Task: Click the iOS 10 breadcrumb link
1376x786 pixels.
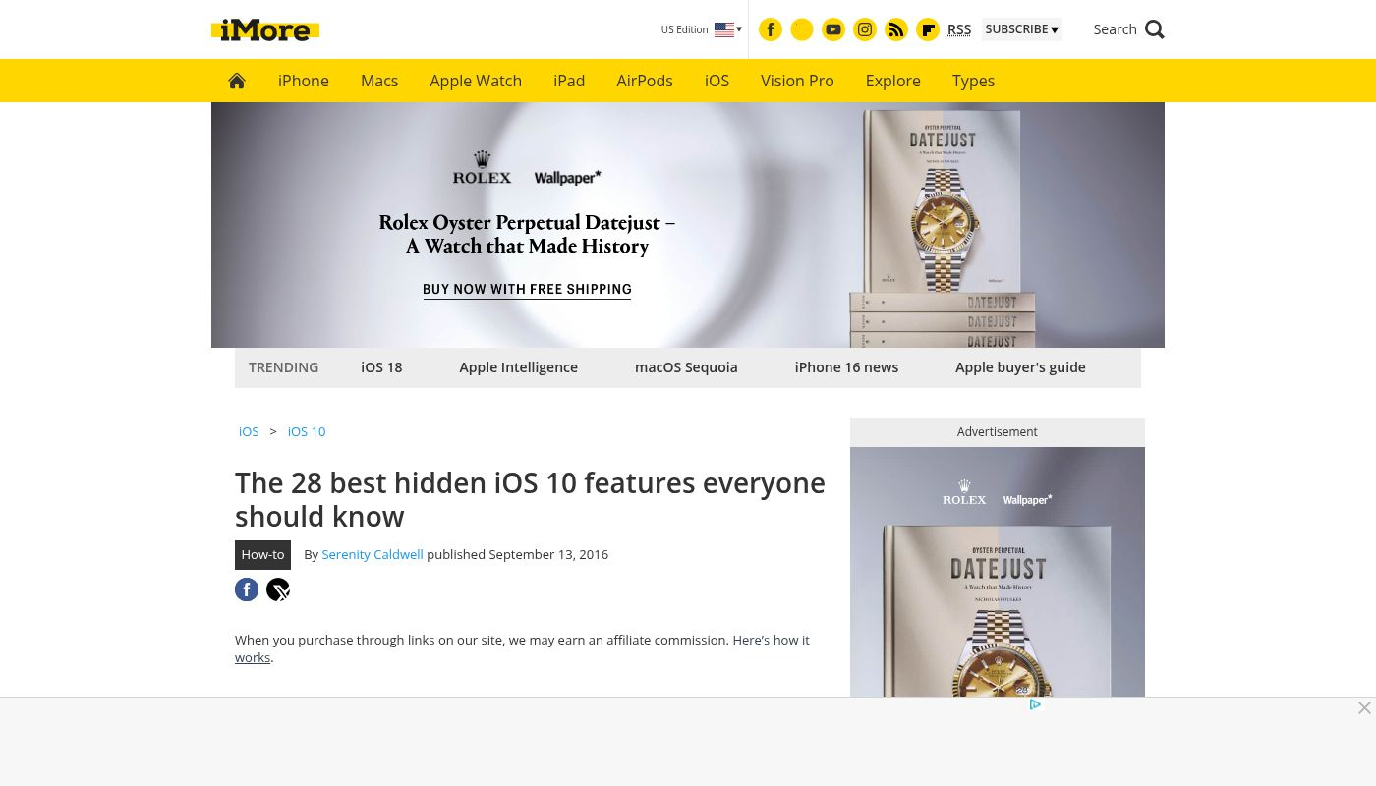Action: [x=307, y=431]
